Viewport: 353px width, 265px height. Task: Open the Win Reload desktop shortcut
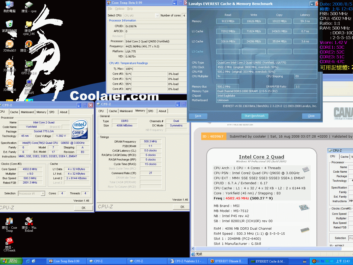[29, 222]
